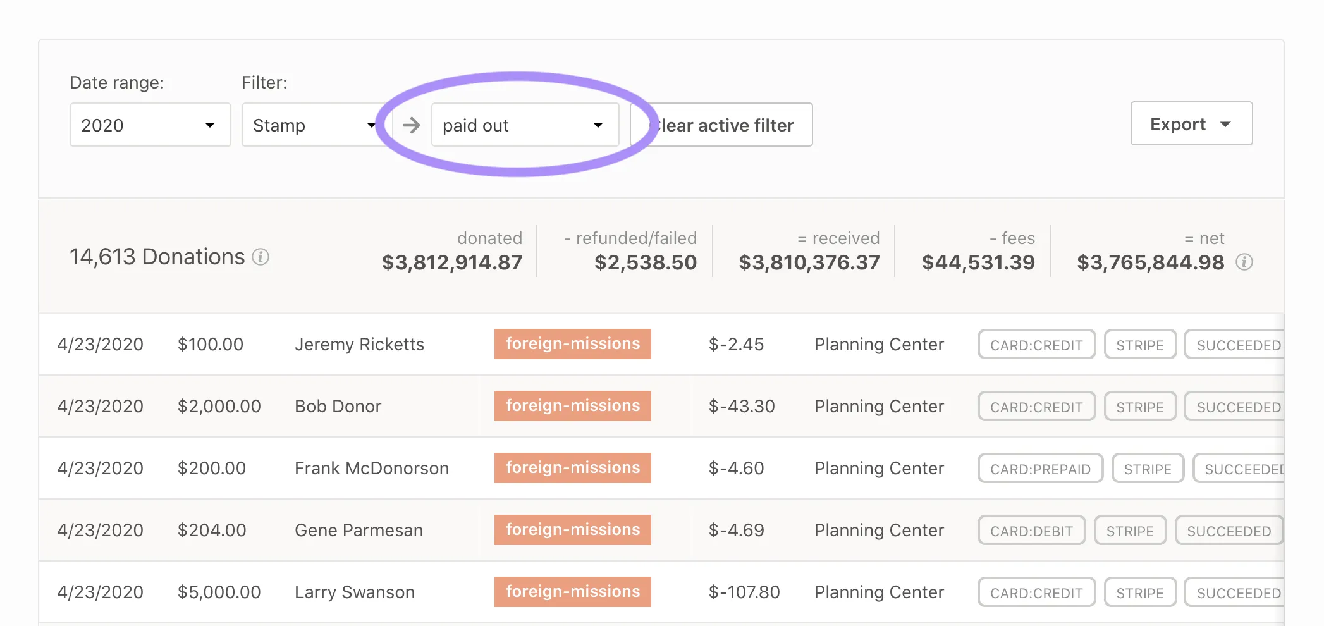Click the foreign-missions tag on Larry Swanson row

click(572, 592)
